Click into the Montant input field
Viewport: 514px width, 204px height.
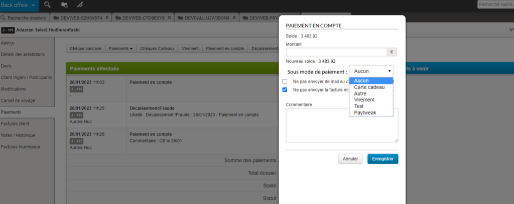(x=336, y=51)
